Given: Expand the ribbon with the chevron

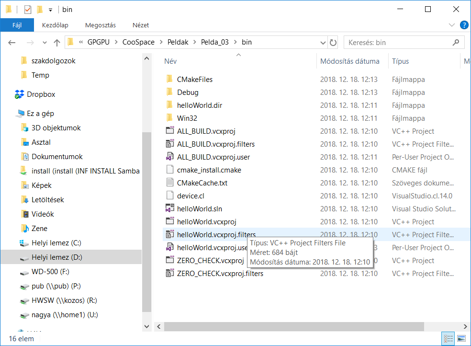Looking at the screenshot, I should coord(452,25).
